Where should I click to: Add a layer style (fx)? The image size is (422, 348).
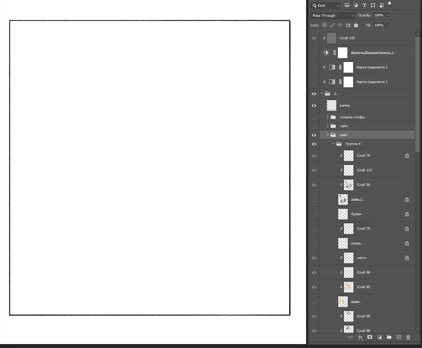click(x=361, y=337)
